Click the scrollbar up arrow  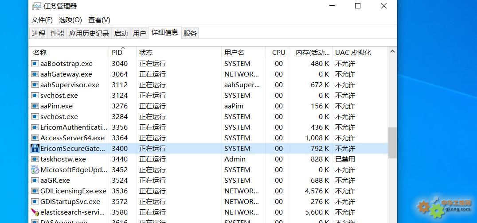(x=392, y=52)
